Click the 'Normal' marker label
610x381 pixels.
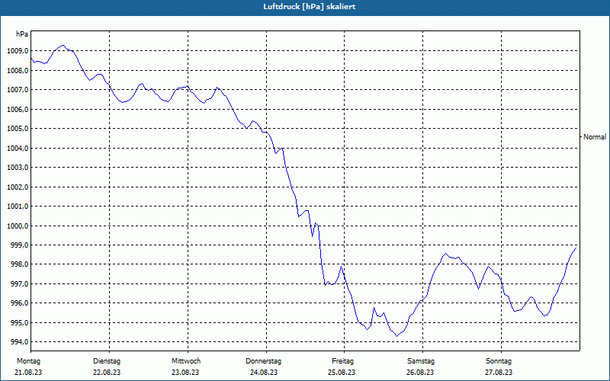[x=595, y=137]
